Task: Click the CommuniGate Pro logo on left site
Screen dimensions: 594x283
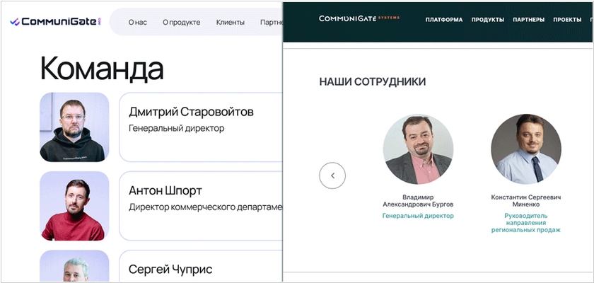Action: click(x=55, y=22)
